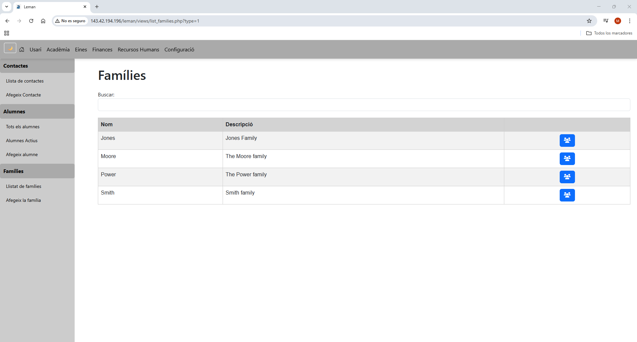This screenshot has height=342, width=637.
Task: Go forward in browser history
Action: [x=19, y=21]
